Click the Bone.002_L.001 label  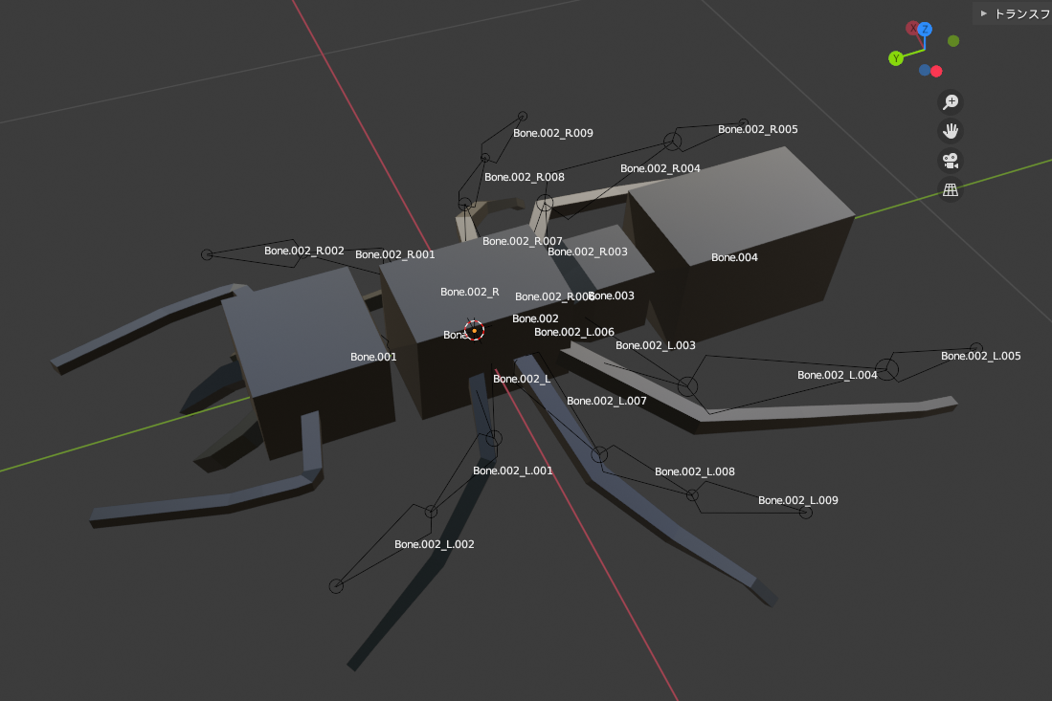click(512, 471)
